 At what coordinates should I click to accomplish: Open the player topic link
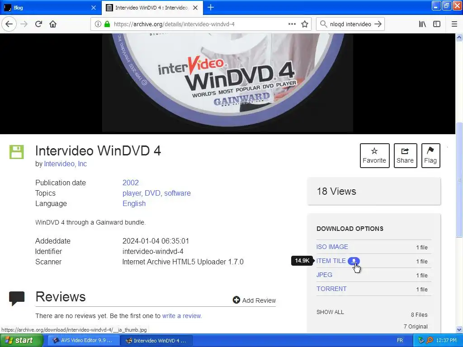(132, 193)
